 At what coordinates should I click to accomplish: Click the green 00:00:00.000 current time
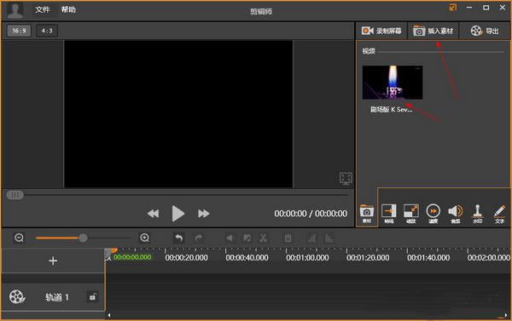pyautogui.click(x=132, y=257)
